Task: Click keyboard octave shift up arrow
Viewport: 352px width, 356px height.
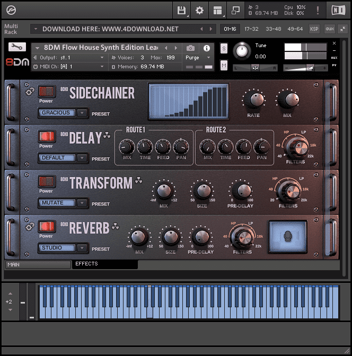Action: pos(10,293)
